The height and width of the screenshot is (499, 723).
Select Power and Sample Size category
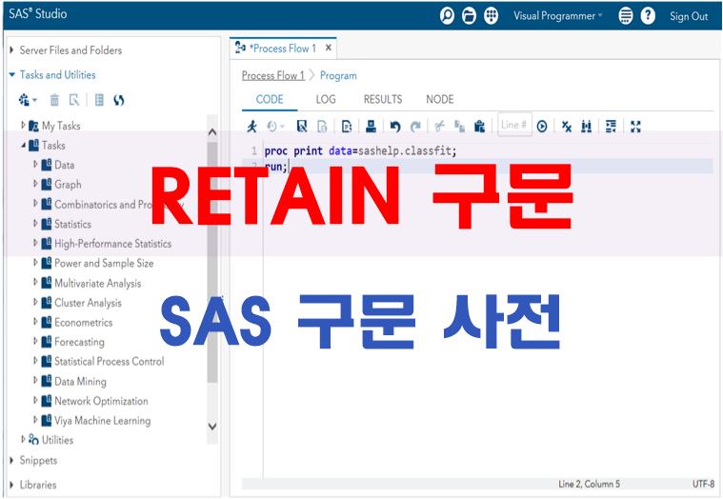click(104, 263)
